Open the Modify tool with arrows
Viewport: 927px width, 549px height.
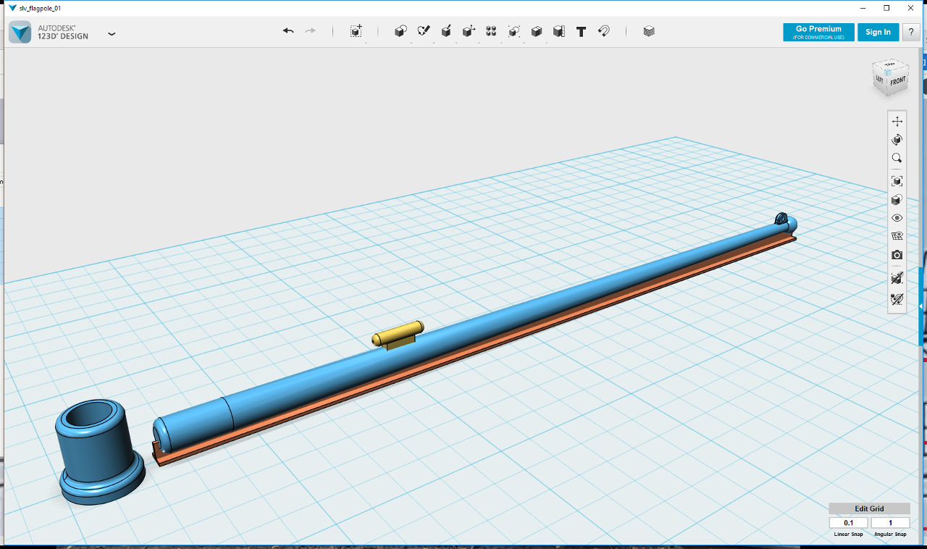click(x=469, y=31)
